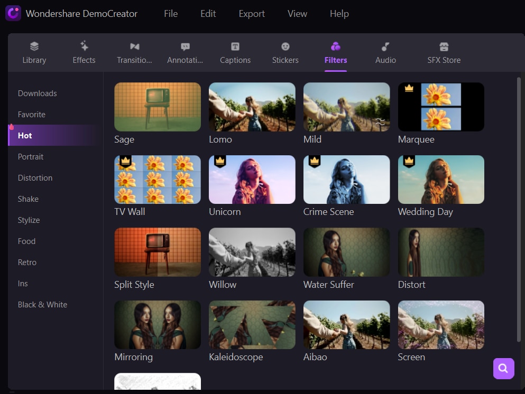The height and width of the screenshot is (394, 525).
Task: Open the Help menu
Action: point(339,14)
